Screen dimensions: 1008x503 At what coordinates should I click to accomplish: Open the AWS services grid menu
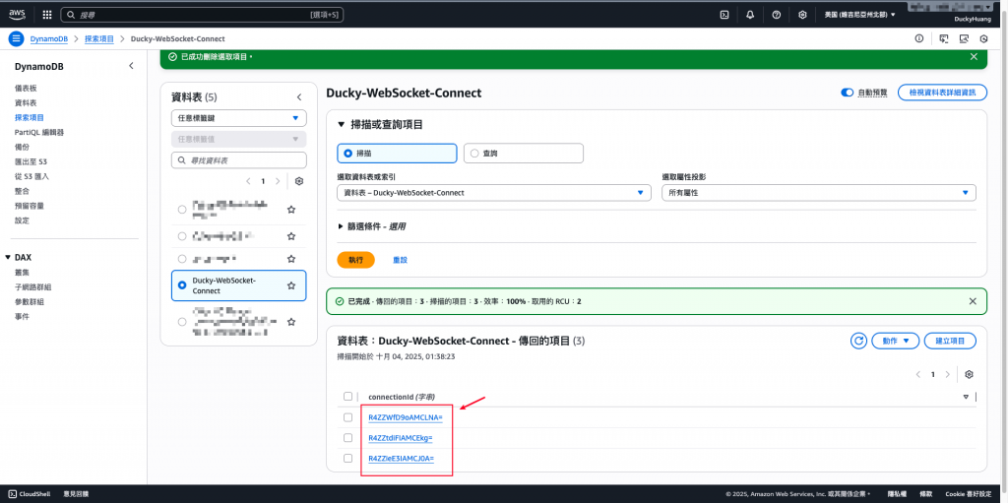click(47, 14)
